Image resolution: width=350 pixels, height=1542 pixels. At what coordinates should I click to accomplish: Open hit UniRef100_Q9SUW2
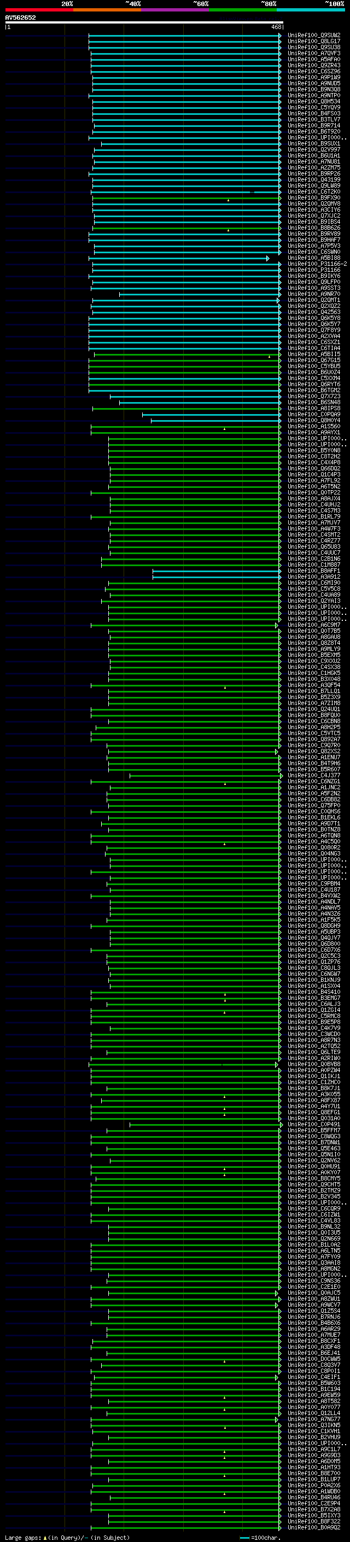point(314,36)
